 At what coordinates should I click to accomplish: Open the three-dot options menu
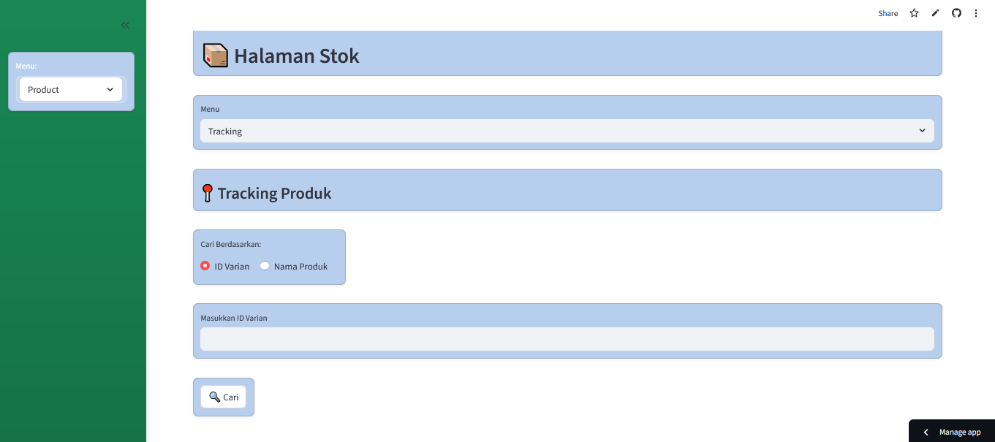click(x=976, y=13)
